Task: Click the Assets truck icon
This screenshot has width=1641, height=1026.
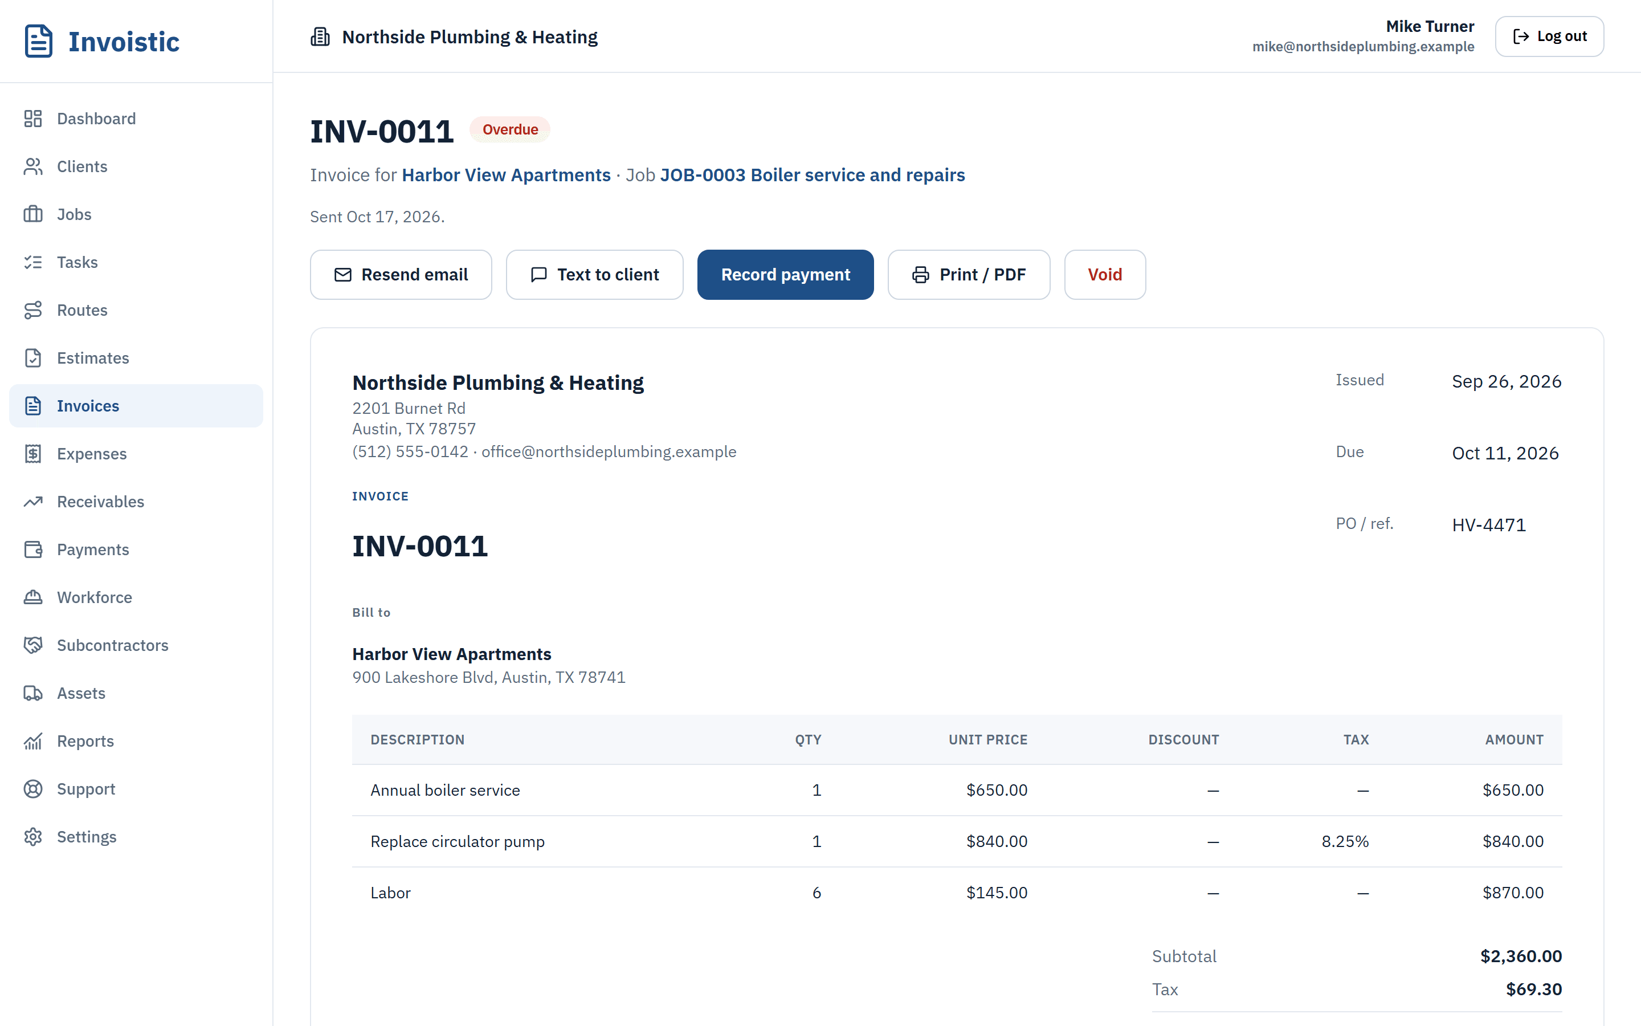Action: (x=32, y=693)
